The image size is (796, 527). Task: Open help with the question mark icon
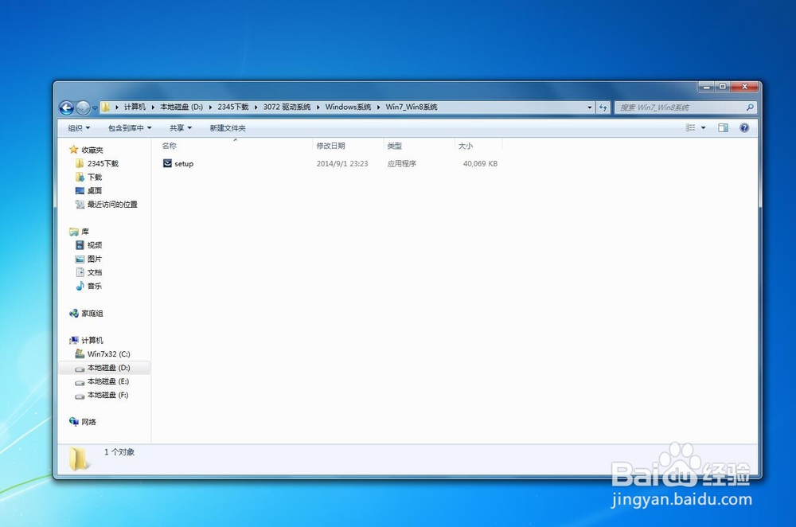(744, 128)
